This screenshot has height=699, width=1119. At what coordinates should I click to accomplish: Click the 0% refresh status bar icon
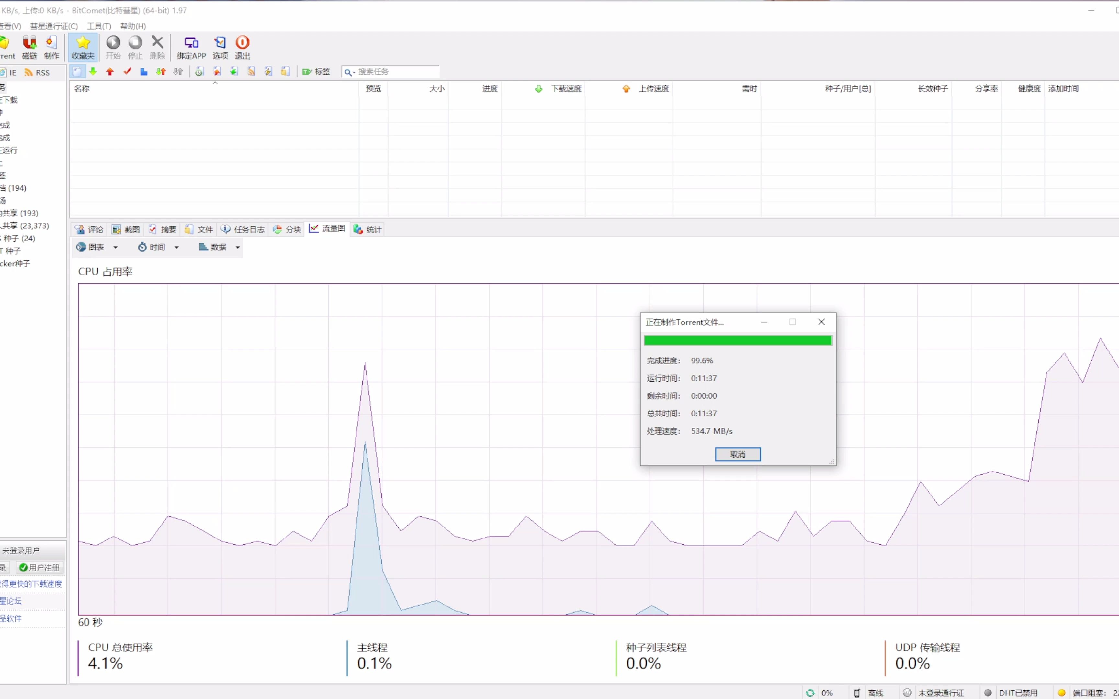tap(810, 693)
